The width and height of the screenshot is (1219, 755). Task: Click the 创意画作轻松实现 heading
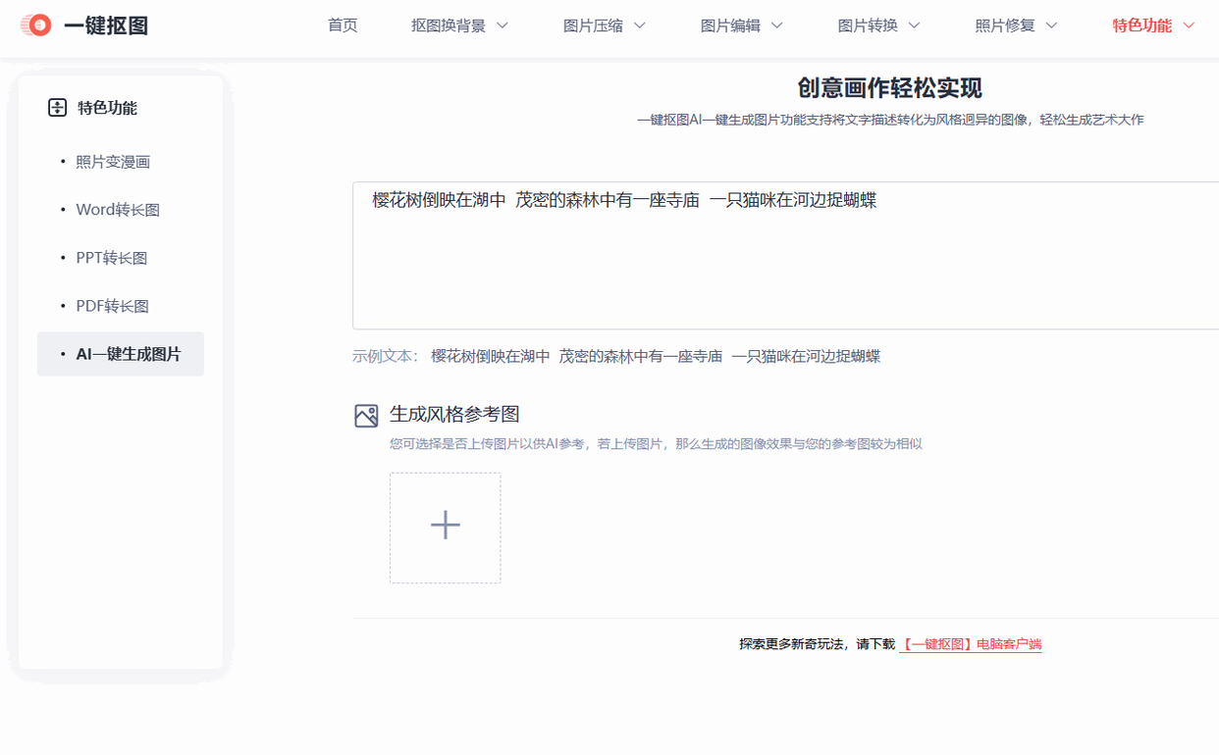[x=890, y=88]
